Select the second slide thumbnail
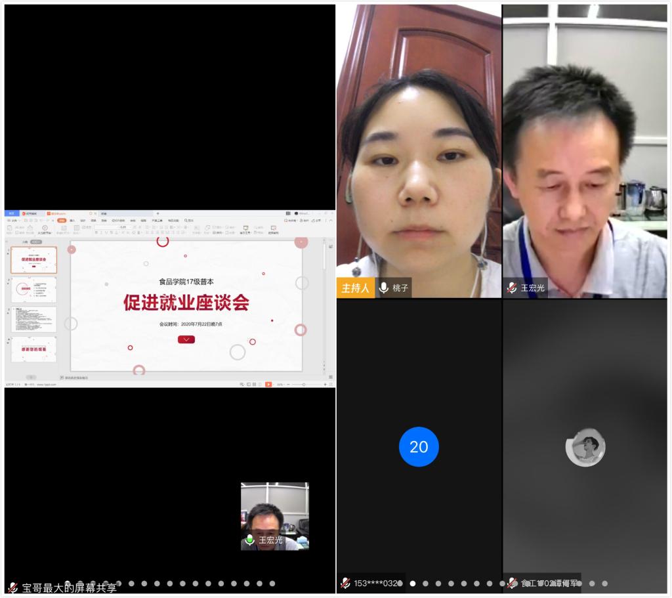 (x=33, y=289)
